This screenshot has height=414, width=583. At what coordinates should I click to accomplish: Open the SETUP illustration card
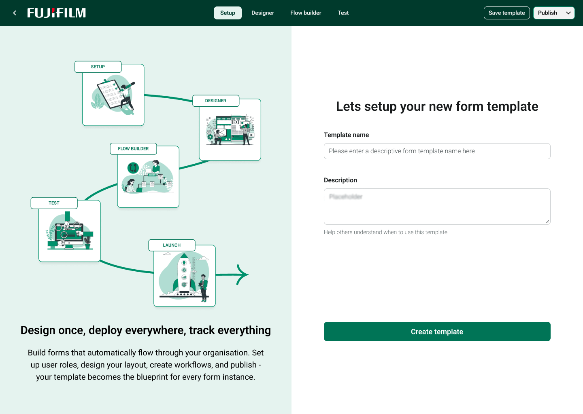pyautogui.click(x=113, y=94)
